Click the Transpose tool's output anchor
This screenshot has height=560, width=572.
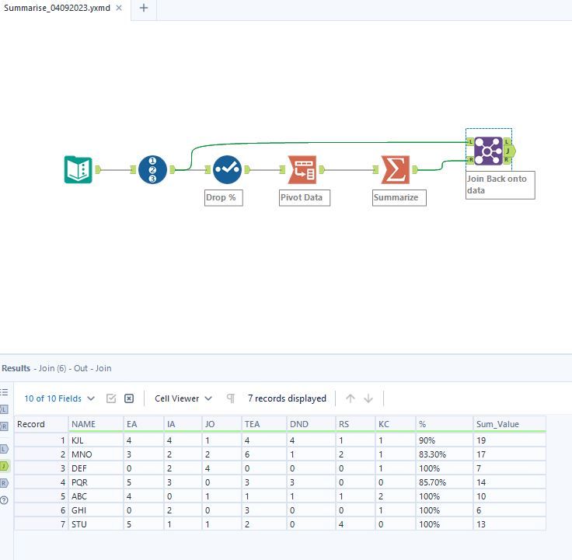point(322,169)
